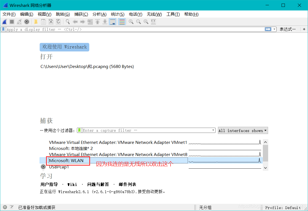Click the 欢迎使用 Wireshark banner
The height and width of the screenshot is (211, 308).
coord(64,47)
